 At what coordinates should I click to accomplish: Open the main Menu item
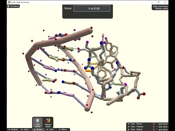[x=63, y=130]
